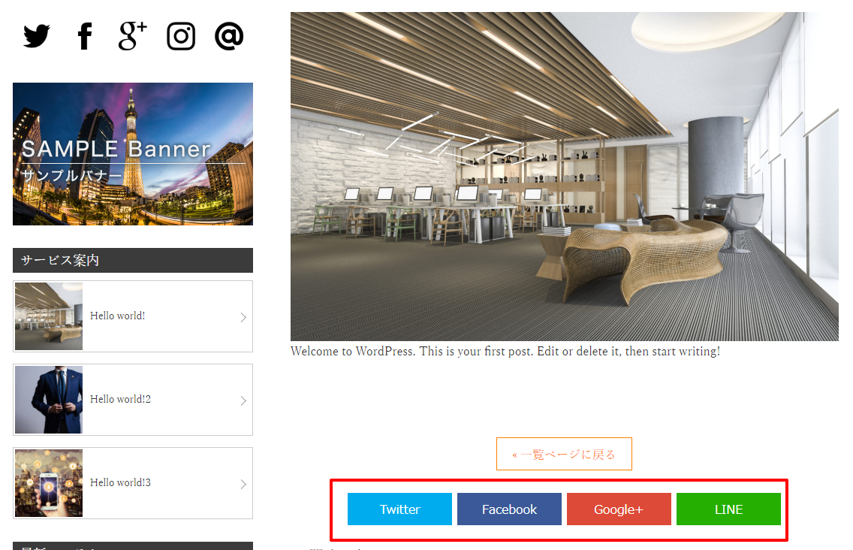853x550 pixels.
Task: Open the businessman thumbnail for Hello world!2
Action: [x=49, y=400]
